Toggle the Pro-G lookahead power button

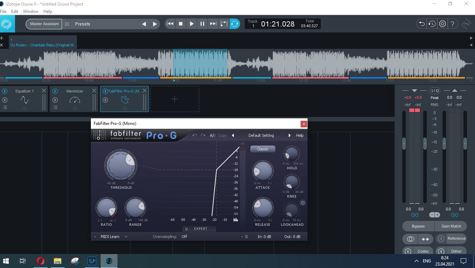click(303, 203)
